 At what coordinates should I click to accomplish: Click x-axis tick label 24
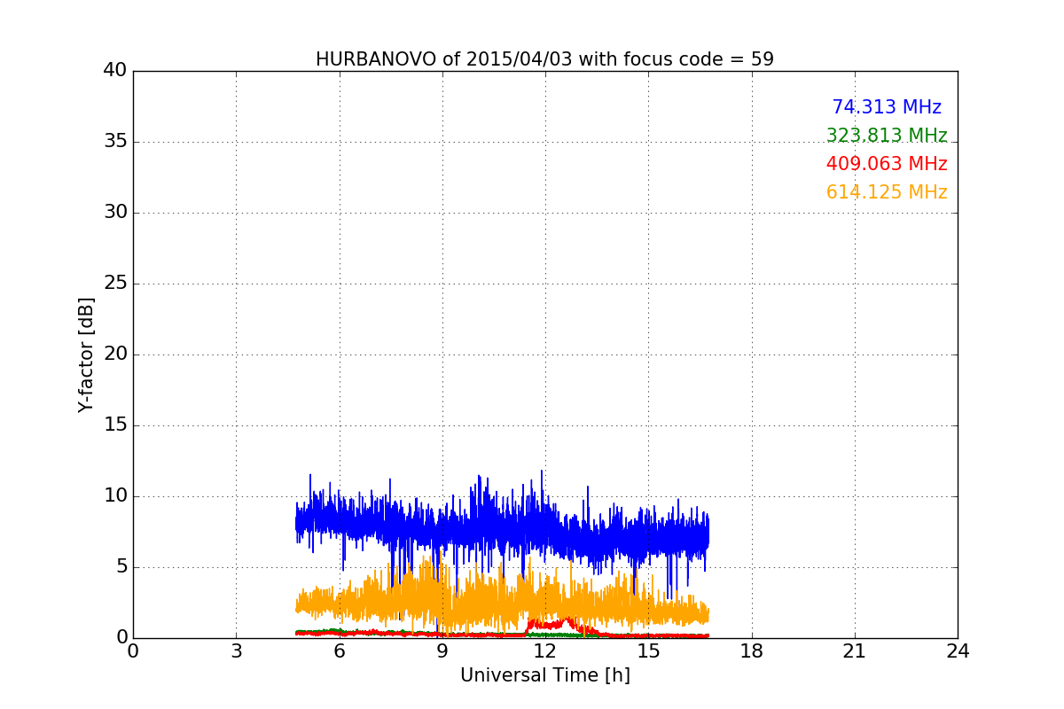coord(958,651)
